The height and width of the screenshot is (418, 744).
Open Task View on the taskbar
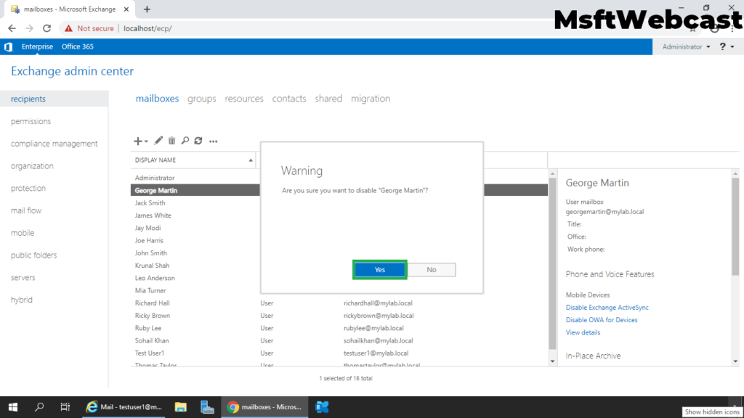click(x=65, y=407)
